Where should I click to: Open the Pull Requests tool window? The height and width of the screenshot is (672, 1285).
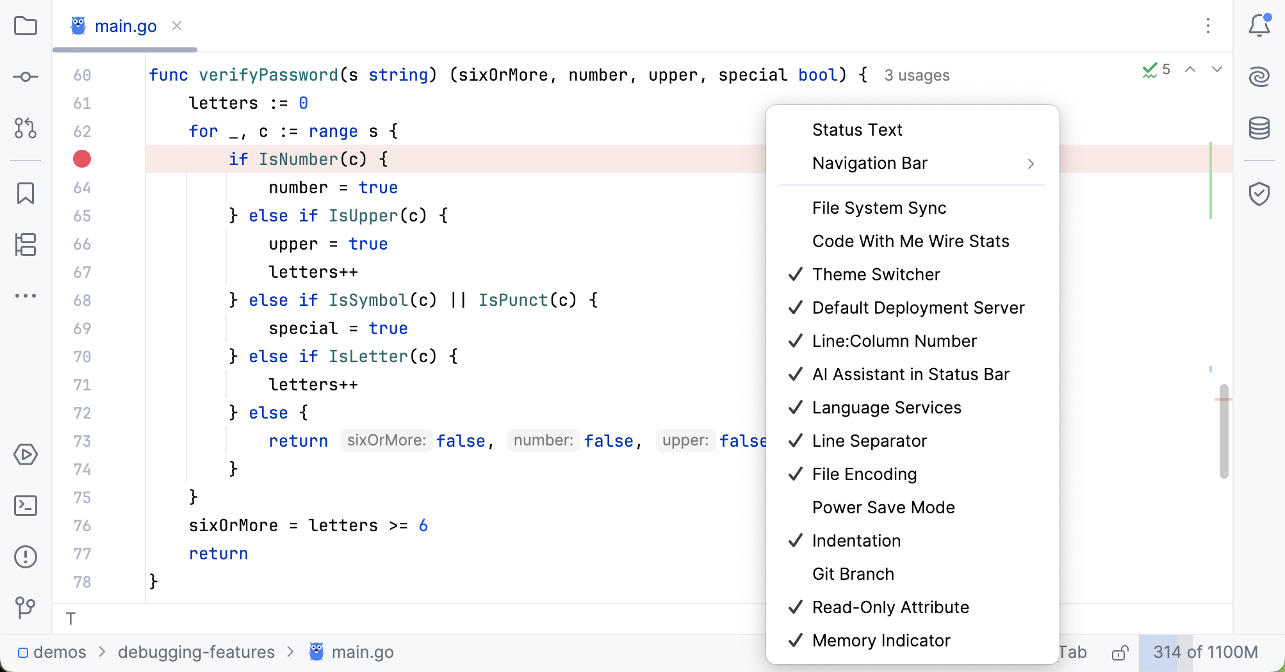pyautogui.click(x=26, y=128)
